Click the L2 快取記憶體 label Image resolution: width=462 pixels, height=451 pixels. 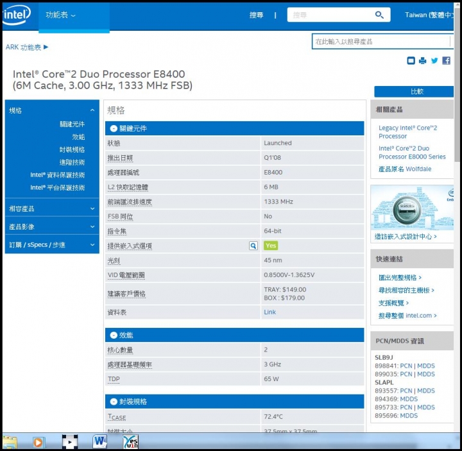click(x=128, y=187)
